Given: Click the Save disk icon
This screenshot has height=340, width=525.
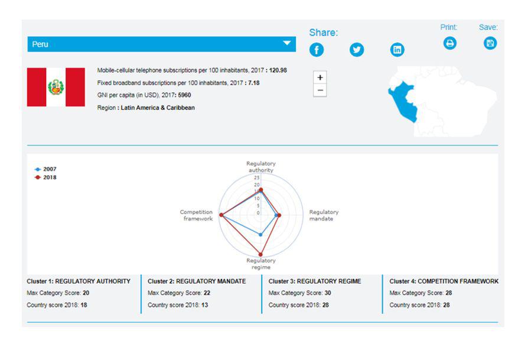Looking at the screenshot, I should pos(490,43).
